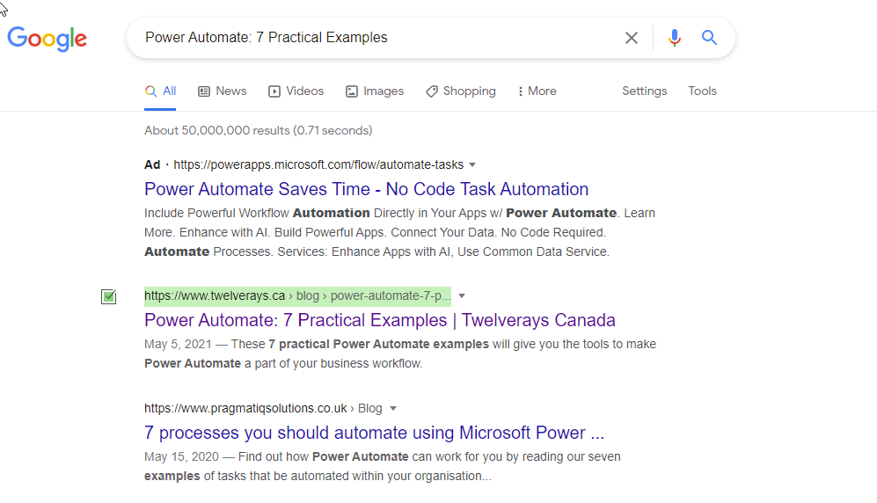The width and height of the screenshot is (877, 503).
Task: Switch to the Videos tab
Action: [x=296, y=91]
